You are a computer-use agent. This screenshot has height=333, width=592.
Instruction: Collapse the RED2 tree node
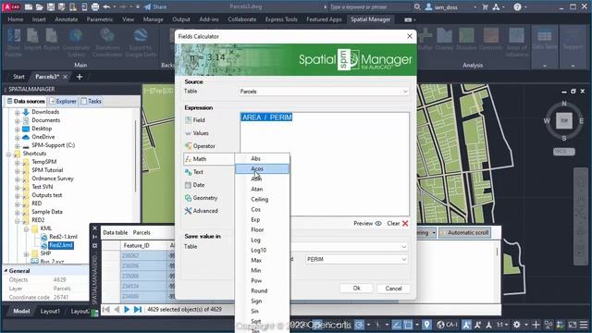[x=17, y=220]
